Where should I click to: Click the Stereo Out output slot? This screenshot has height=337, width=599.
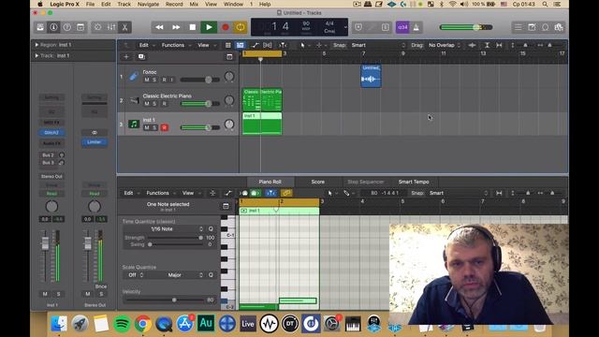(51, 177)
